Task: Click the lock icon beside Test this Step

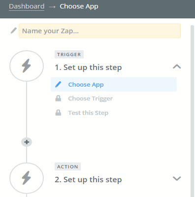Action: [x=58, y=113]
